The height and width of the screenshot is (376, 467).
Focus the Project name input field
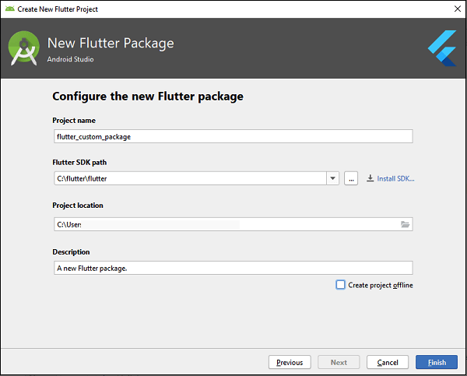click(233, 136)
